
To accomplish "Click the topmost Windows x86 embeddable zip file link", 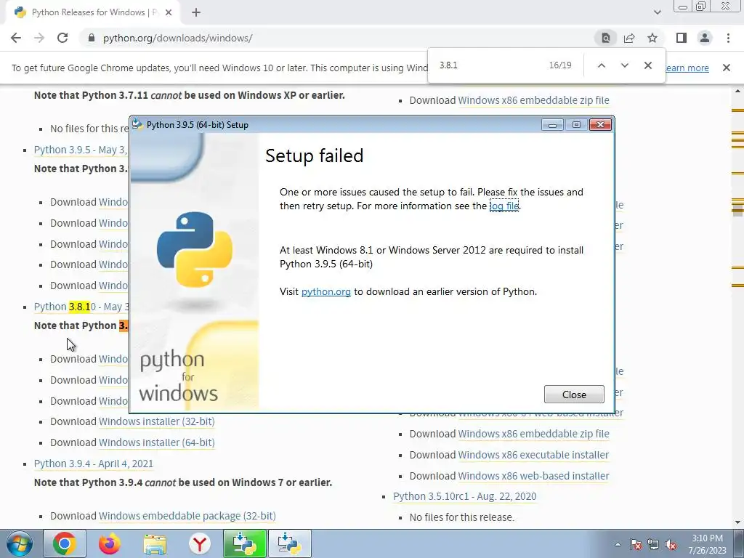I will [533, 100].
